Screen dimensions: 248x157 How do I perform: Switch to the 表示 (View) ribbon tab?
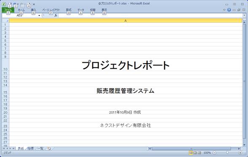coord(104,10)
